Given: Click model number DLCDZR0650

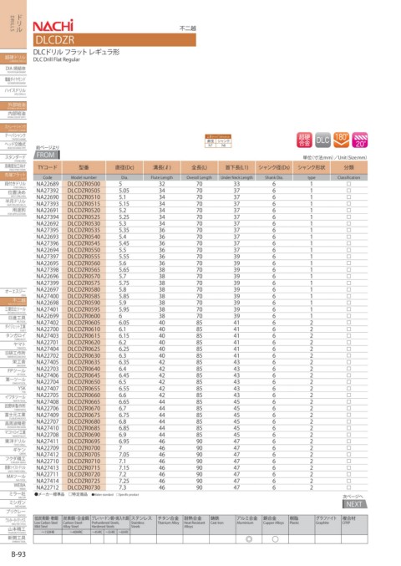Looking at the screenshot, I should (84, 382).
